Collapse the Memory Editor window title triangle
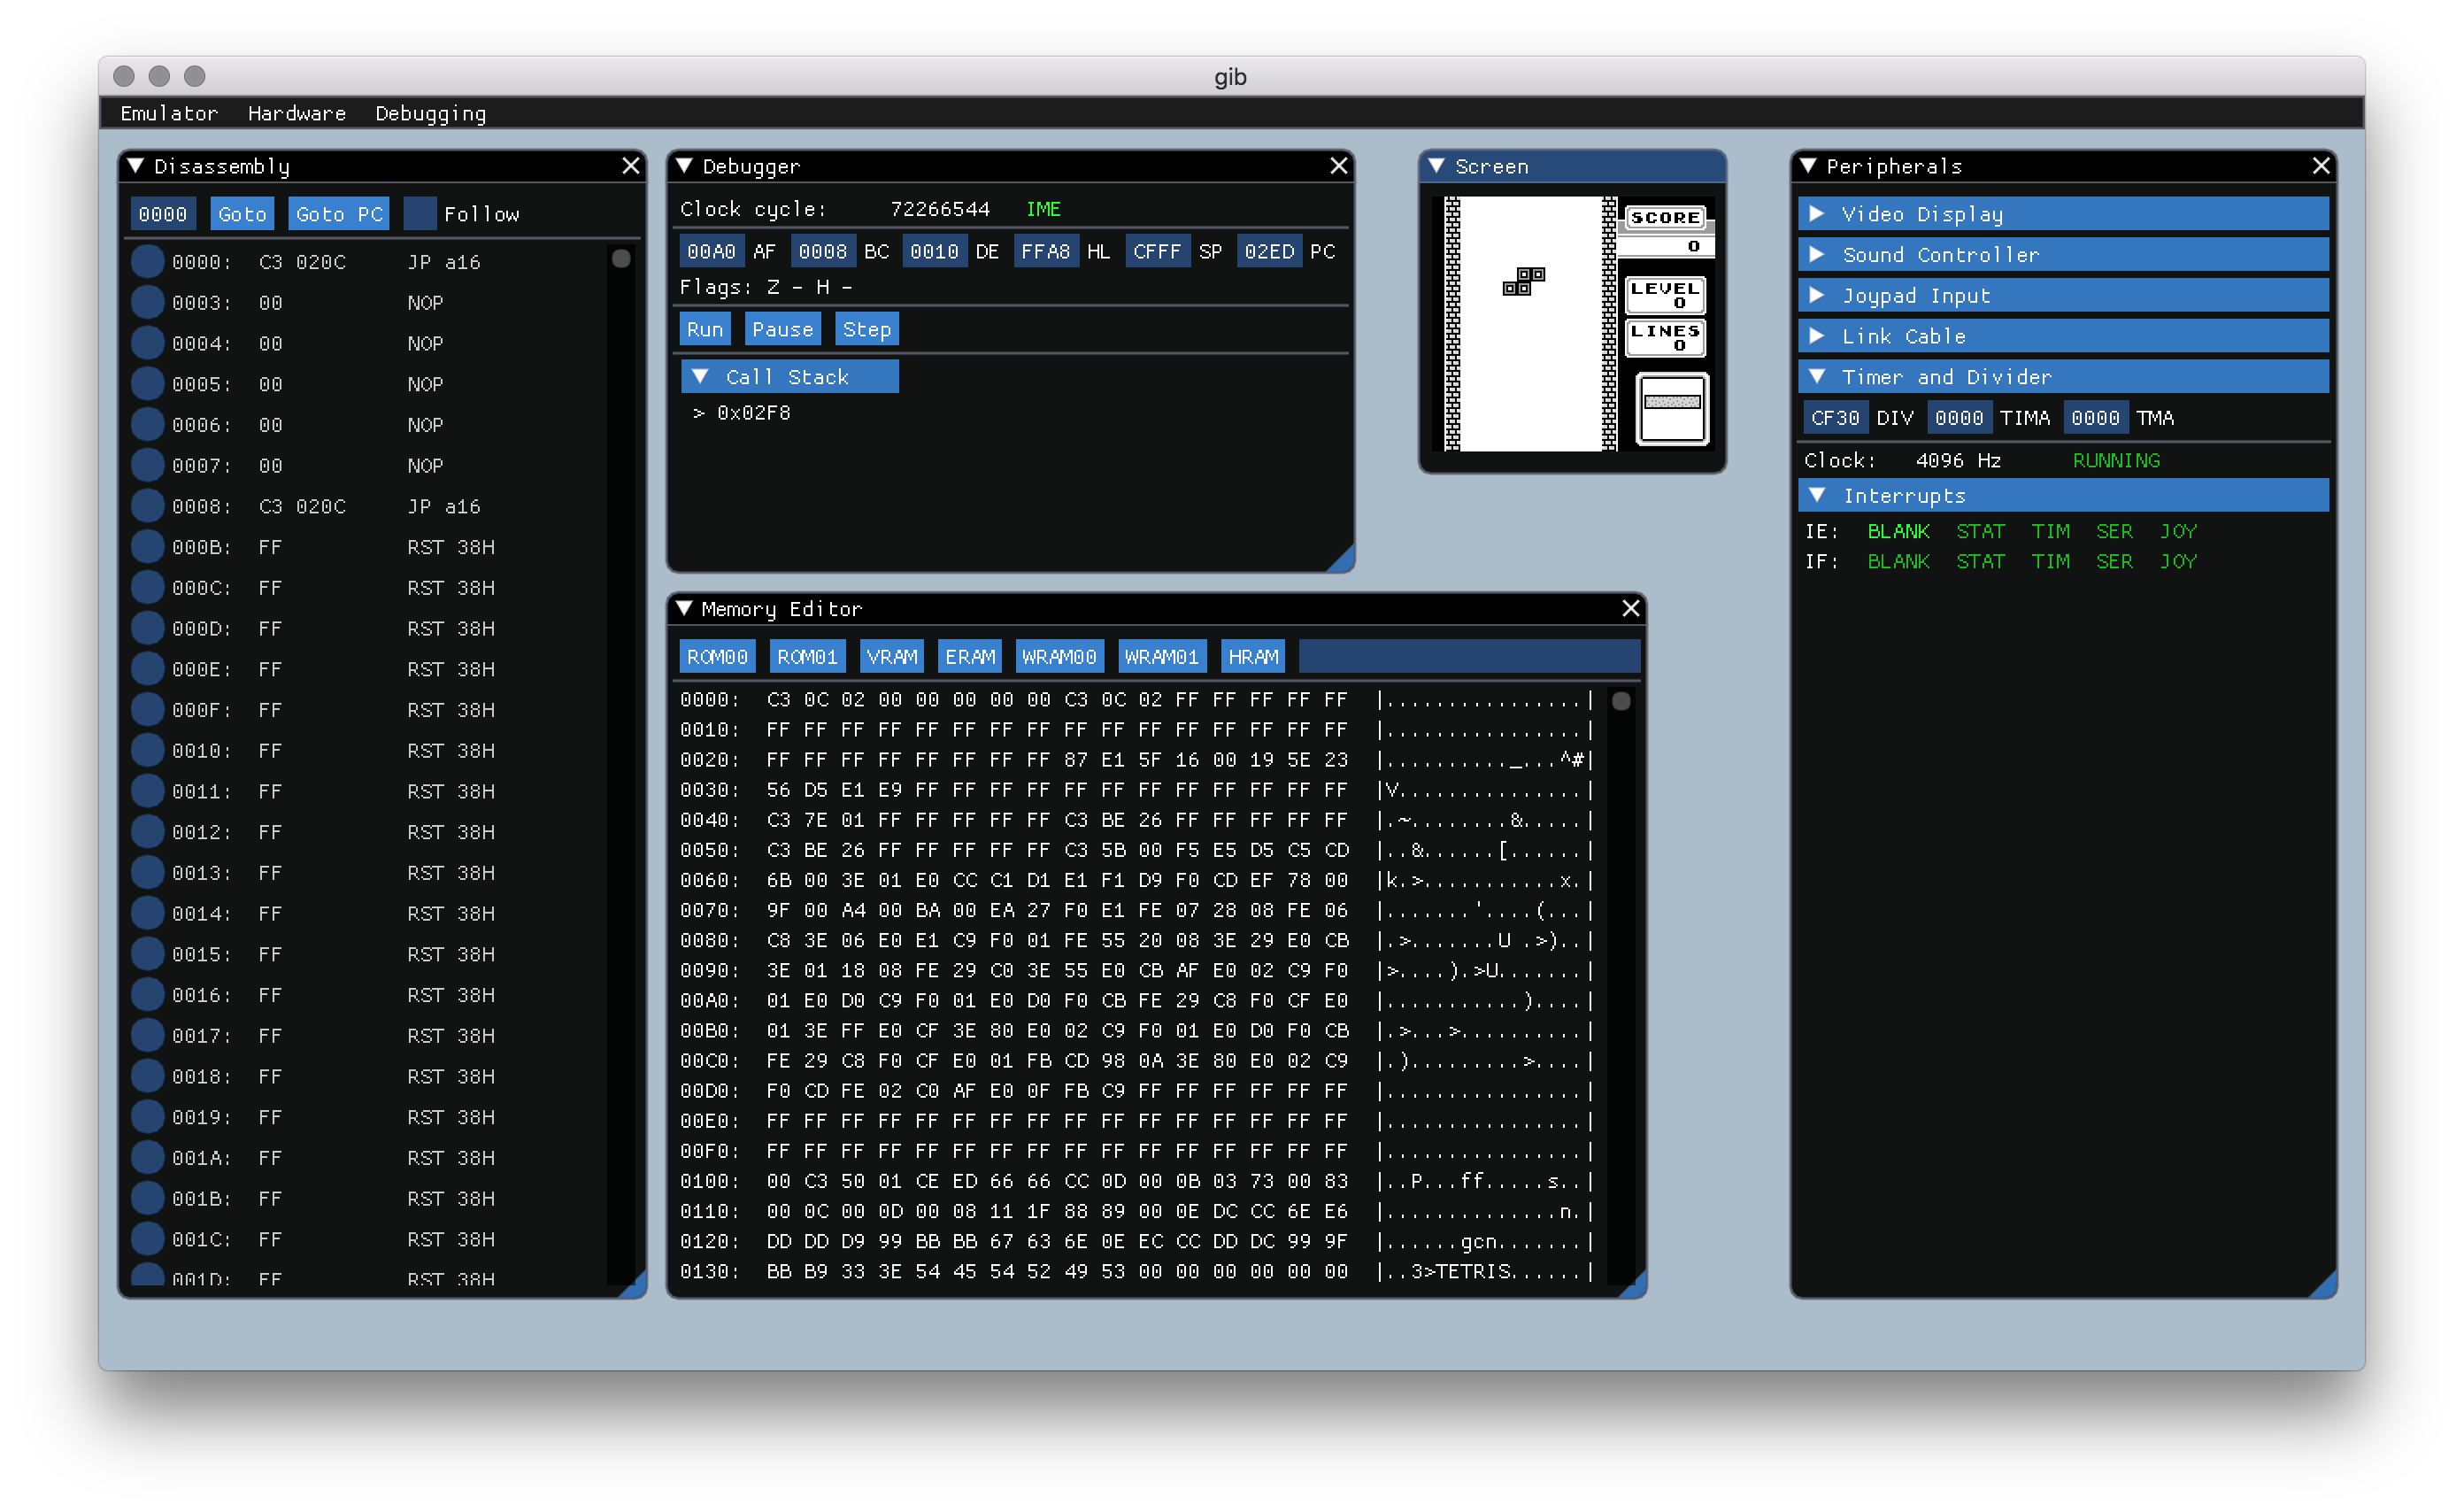 coord(684,608)
